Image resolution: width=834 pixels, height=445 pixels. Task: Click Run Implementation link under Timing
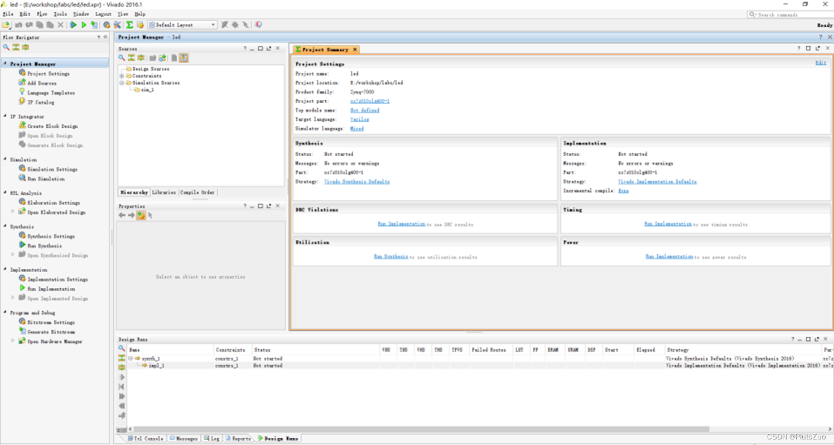point(668,224)
